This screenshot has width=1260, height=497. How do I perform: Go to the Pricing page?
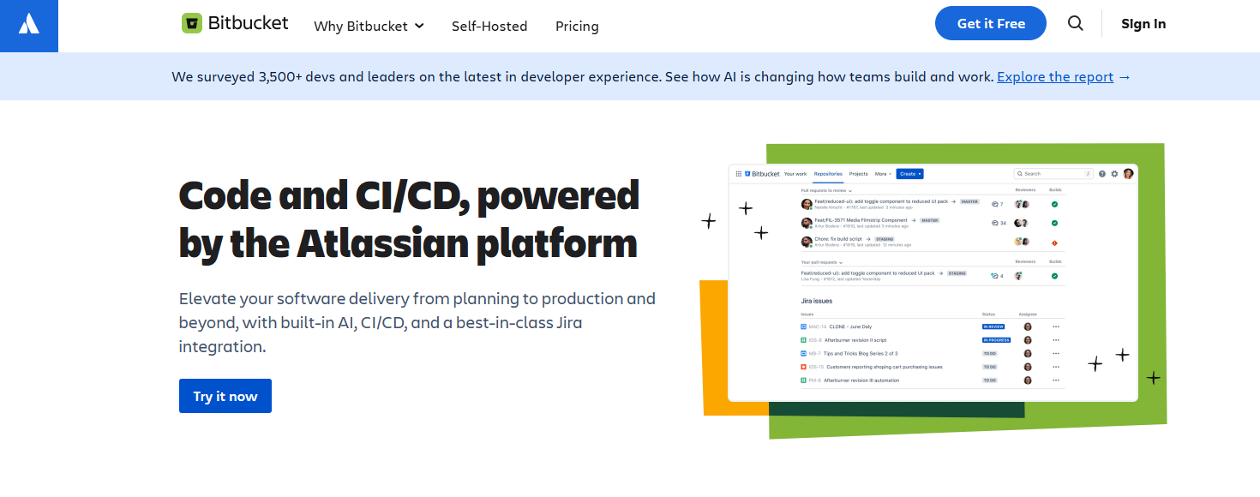[x=577, y=26]
